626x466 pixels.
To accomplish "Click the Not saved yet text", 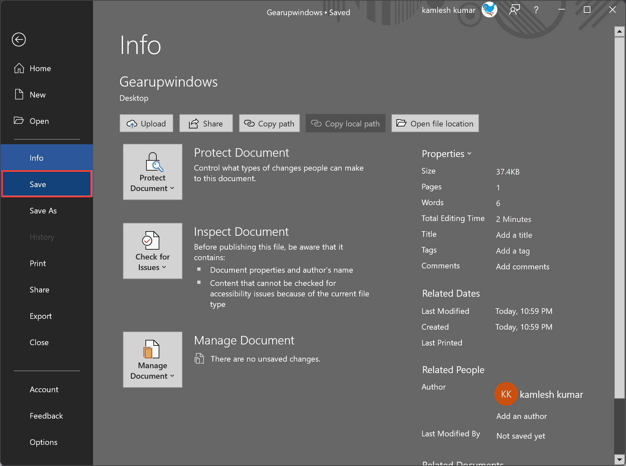I will coord(521,436).
